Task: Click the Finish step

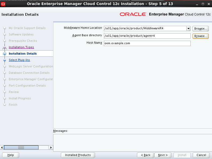Action: (x=13, y=105)
